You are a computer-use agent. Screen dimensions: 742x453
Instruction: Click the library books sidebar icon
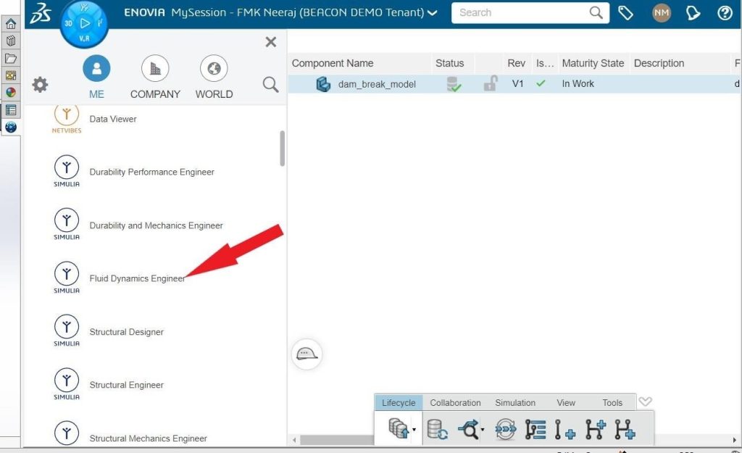(10, 41)
